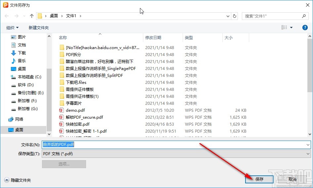Sort by 名称 column header
This screenshot has height=188, width=313.
[63, 37]
